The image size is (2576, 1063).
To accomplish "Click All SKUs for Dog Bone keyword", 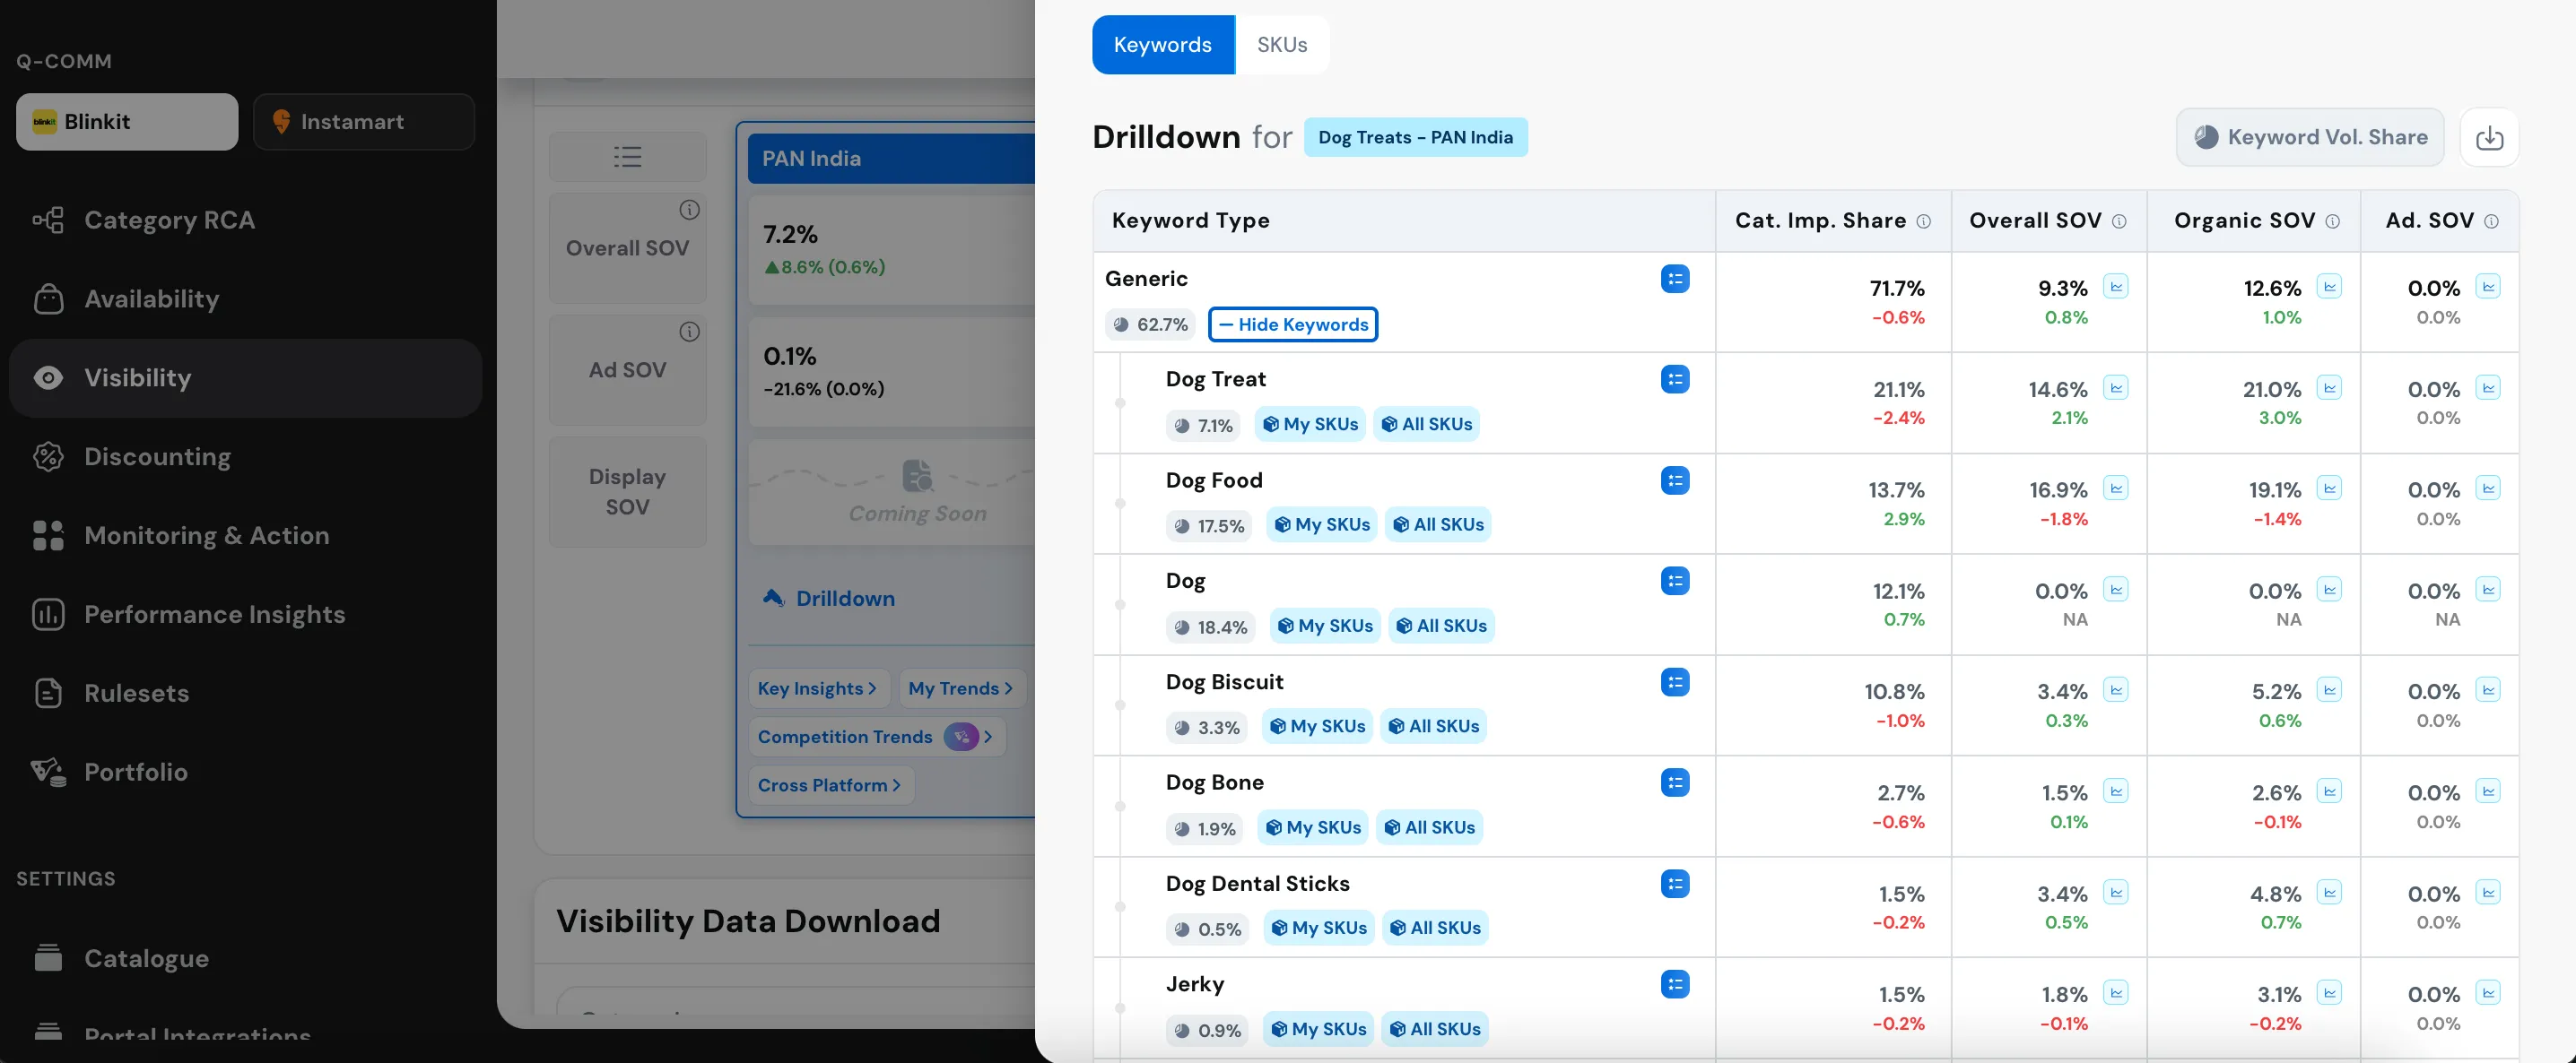I will [x=1429, y=827].
